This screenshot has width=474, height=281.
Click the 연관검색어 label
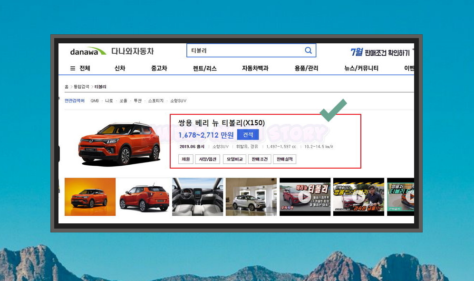(x=74, y=100)
